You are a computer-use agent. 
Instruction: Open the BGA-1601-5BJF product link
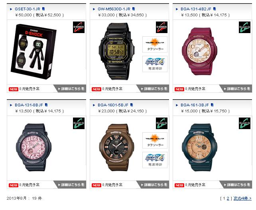(x=113, y=105)
